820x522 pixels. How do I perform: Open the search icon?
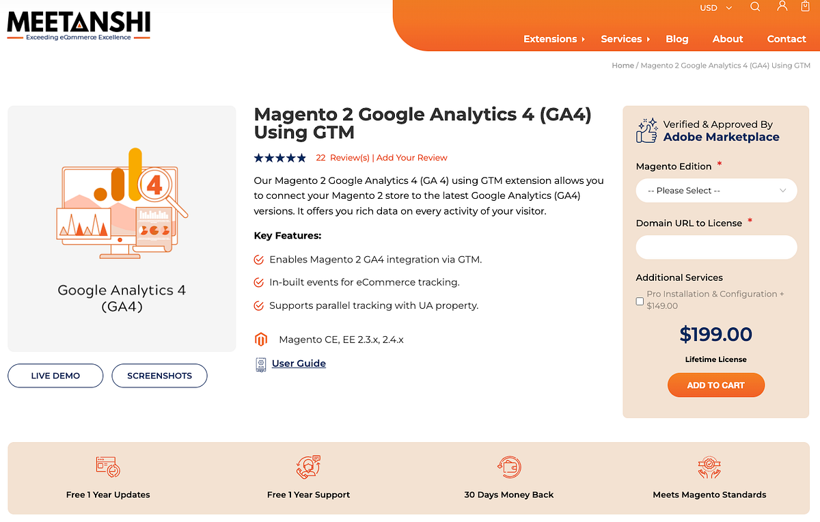754,7
